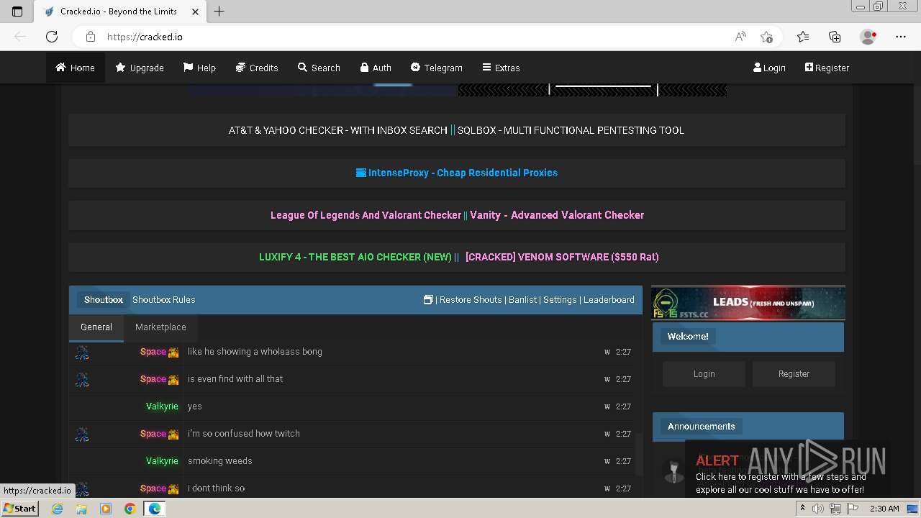The height and width of the screenshot is (518, 921).
Task: Open Shoutbox Rules
Action: tap(163, 299)
